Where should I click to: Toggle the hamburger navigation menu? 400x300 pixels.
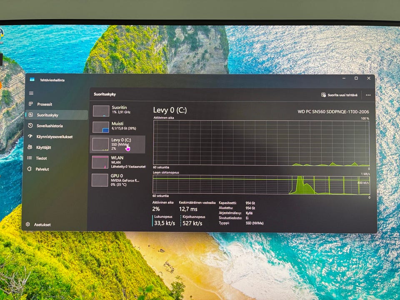[x=31, y=93]
